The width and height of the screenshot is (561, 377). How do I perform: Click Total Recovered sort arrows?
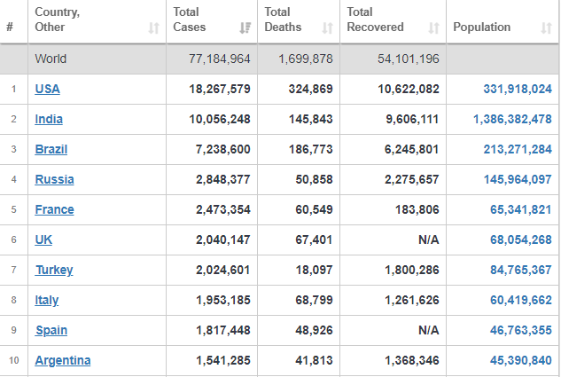point(433,27)
